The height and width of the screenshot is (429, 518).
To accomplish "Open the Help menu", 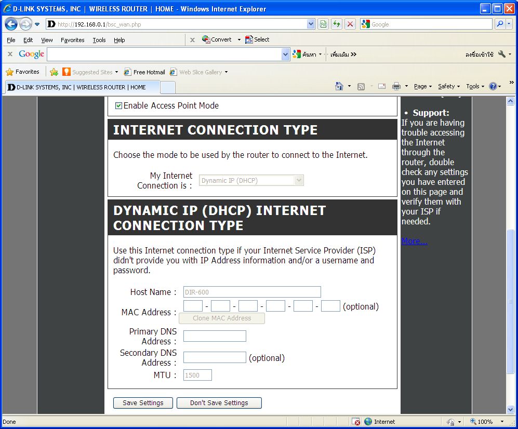I will click(x=119, y=40).
